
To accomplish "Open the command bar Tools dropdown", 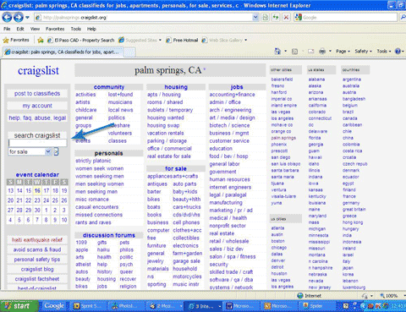I will 384,52.
